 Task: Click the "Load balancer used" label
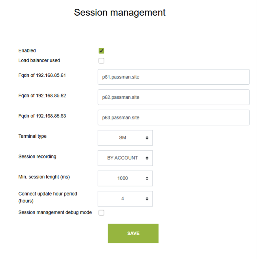coord(39,60)
